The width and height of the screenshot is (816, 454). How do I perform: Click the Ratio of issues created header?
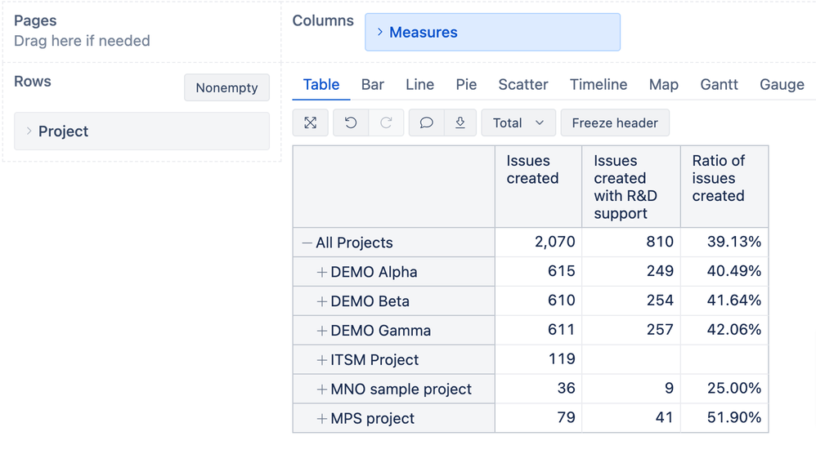point(718,178)
